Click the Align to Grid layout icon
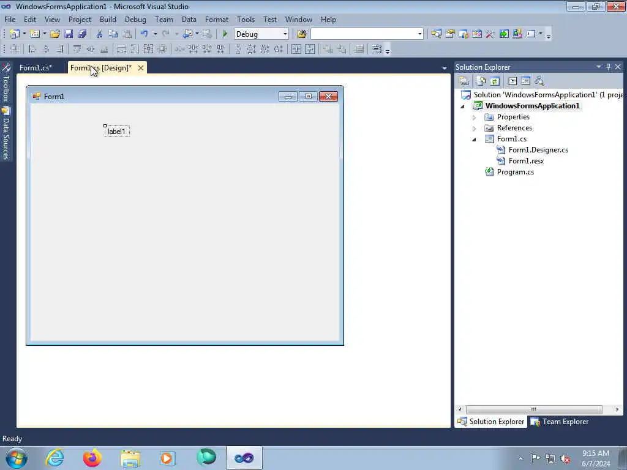The image size is (627, 470). click(x=15, y=49)
